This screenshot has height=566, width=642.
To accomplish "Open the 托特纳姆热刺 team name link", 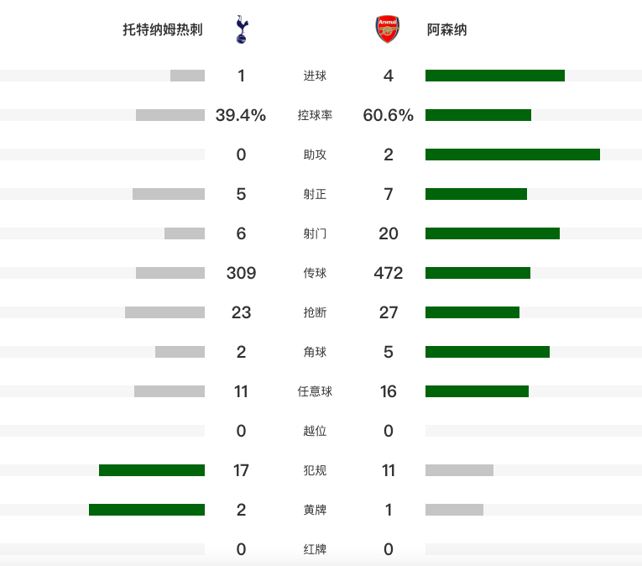I will [163, 30].
